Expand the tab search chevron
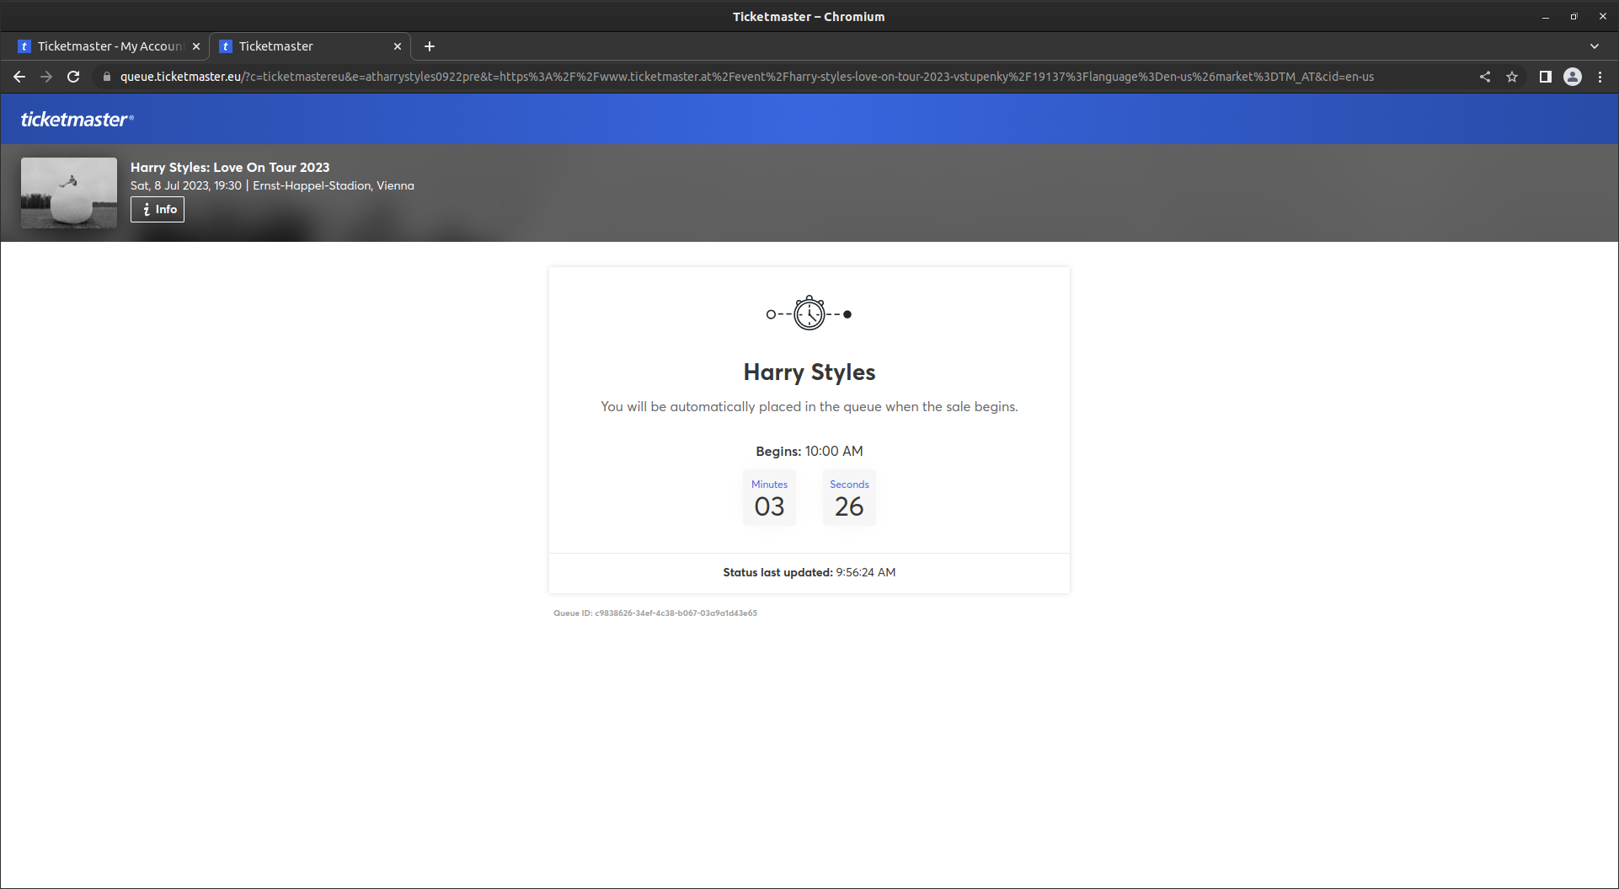Image resolution: width=1619 pixels, height=889 pixels. [1594, 46]
